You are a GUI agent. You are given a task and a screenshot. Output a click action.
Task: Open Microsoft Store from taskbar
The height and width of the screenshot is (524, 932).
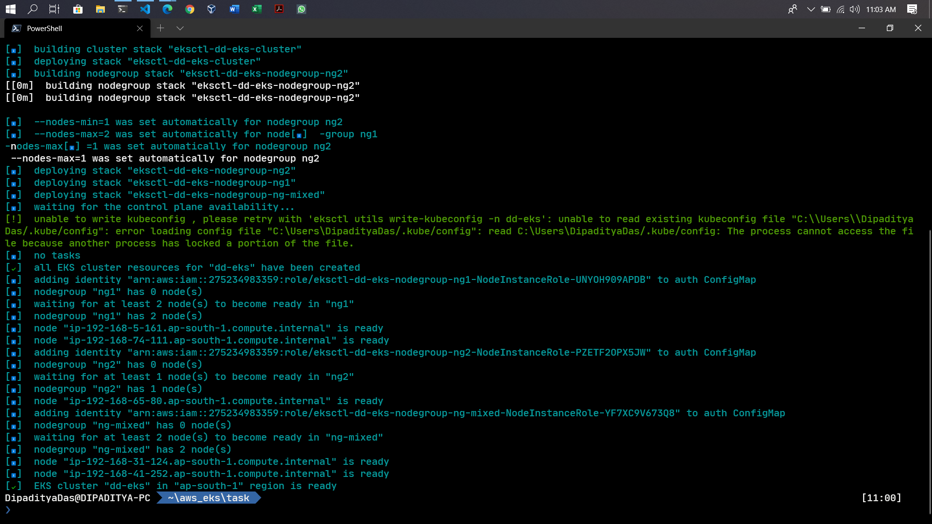coord(78,9)
